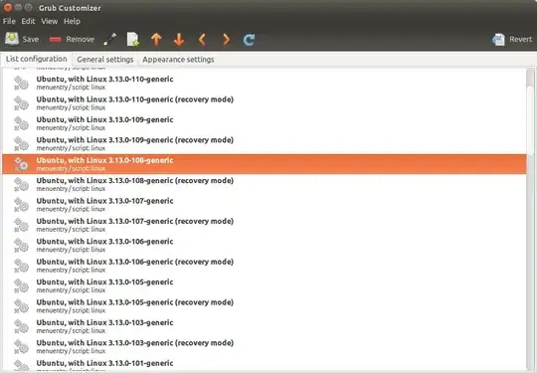The image size is (537, 373).
Task: Click the Remove button label
Action: [81, 40]
